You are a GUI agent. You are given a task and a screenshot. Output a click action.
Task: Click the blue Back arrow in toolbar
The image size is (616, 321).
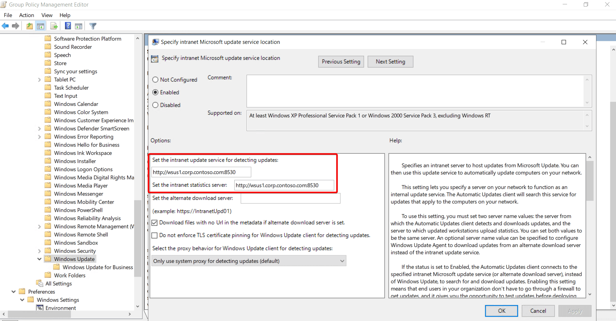coord(5,26)
